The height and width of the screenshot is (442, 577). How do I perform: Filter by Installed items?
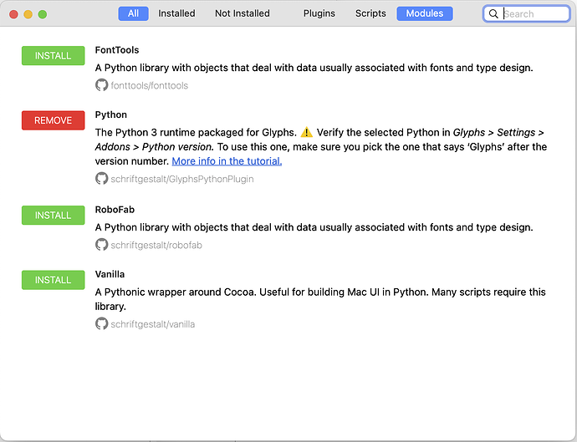176,13
